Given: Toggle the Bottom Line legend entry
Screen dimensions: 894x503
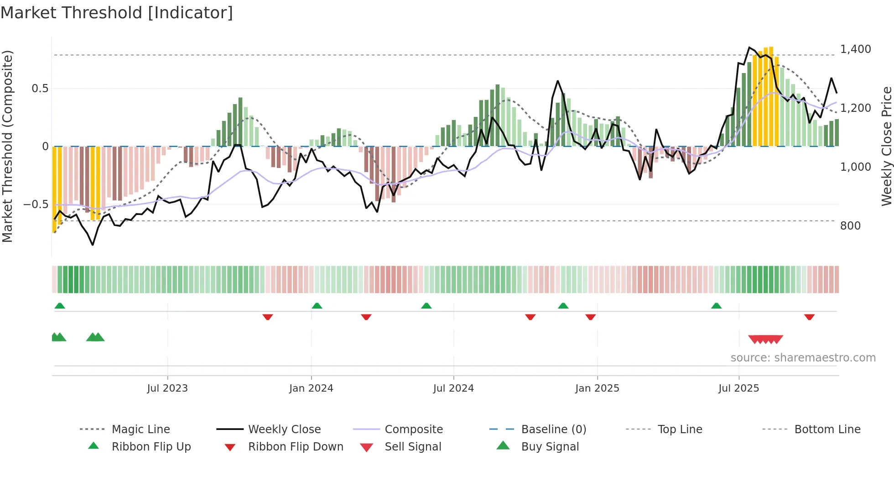Looking at the screenshot, I should [x=827, y=430].
